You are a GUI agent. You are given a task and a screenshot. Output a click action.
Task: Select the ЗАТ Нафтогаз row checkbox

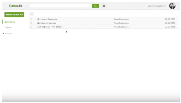point(31,27)
